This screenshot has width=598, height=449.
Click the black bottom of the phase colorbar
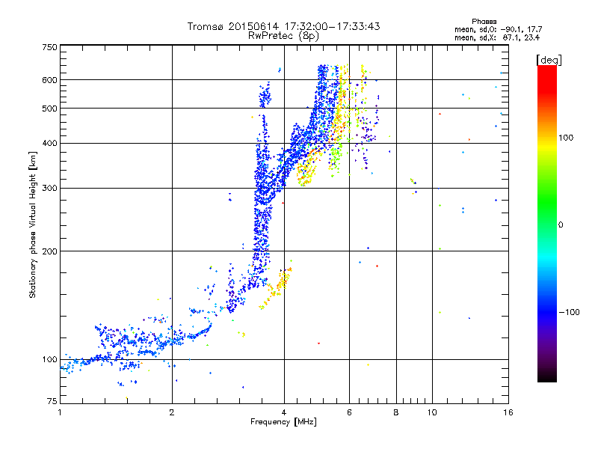point(547,376)
